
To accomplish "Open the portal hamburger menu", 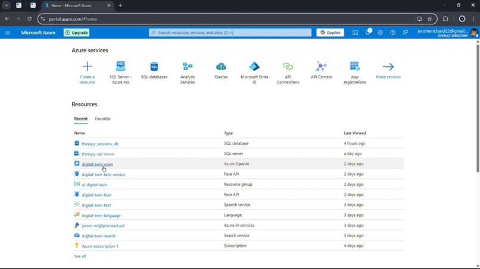I will coord(8,33).
